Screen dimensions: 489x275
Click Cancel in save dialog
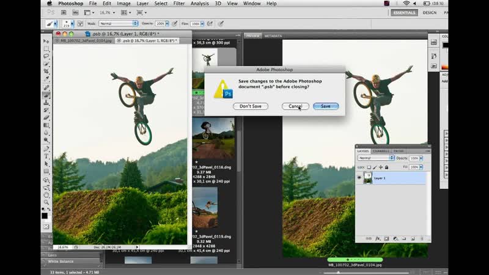click(295, 106)
